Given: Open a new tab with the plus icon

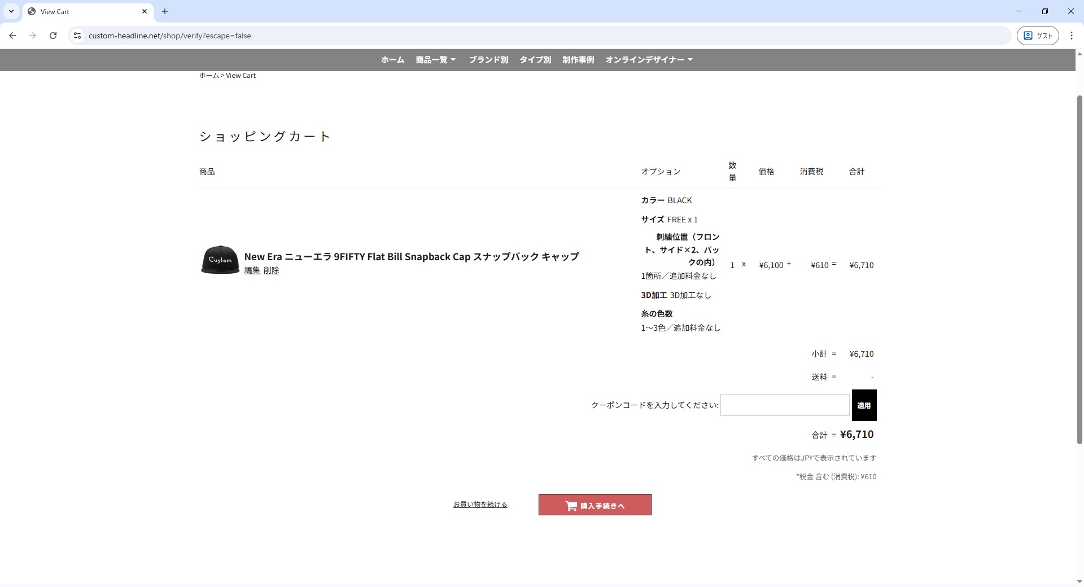Looking at the screenshot, I should [165, 11].
